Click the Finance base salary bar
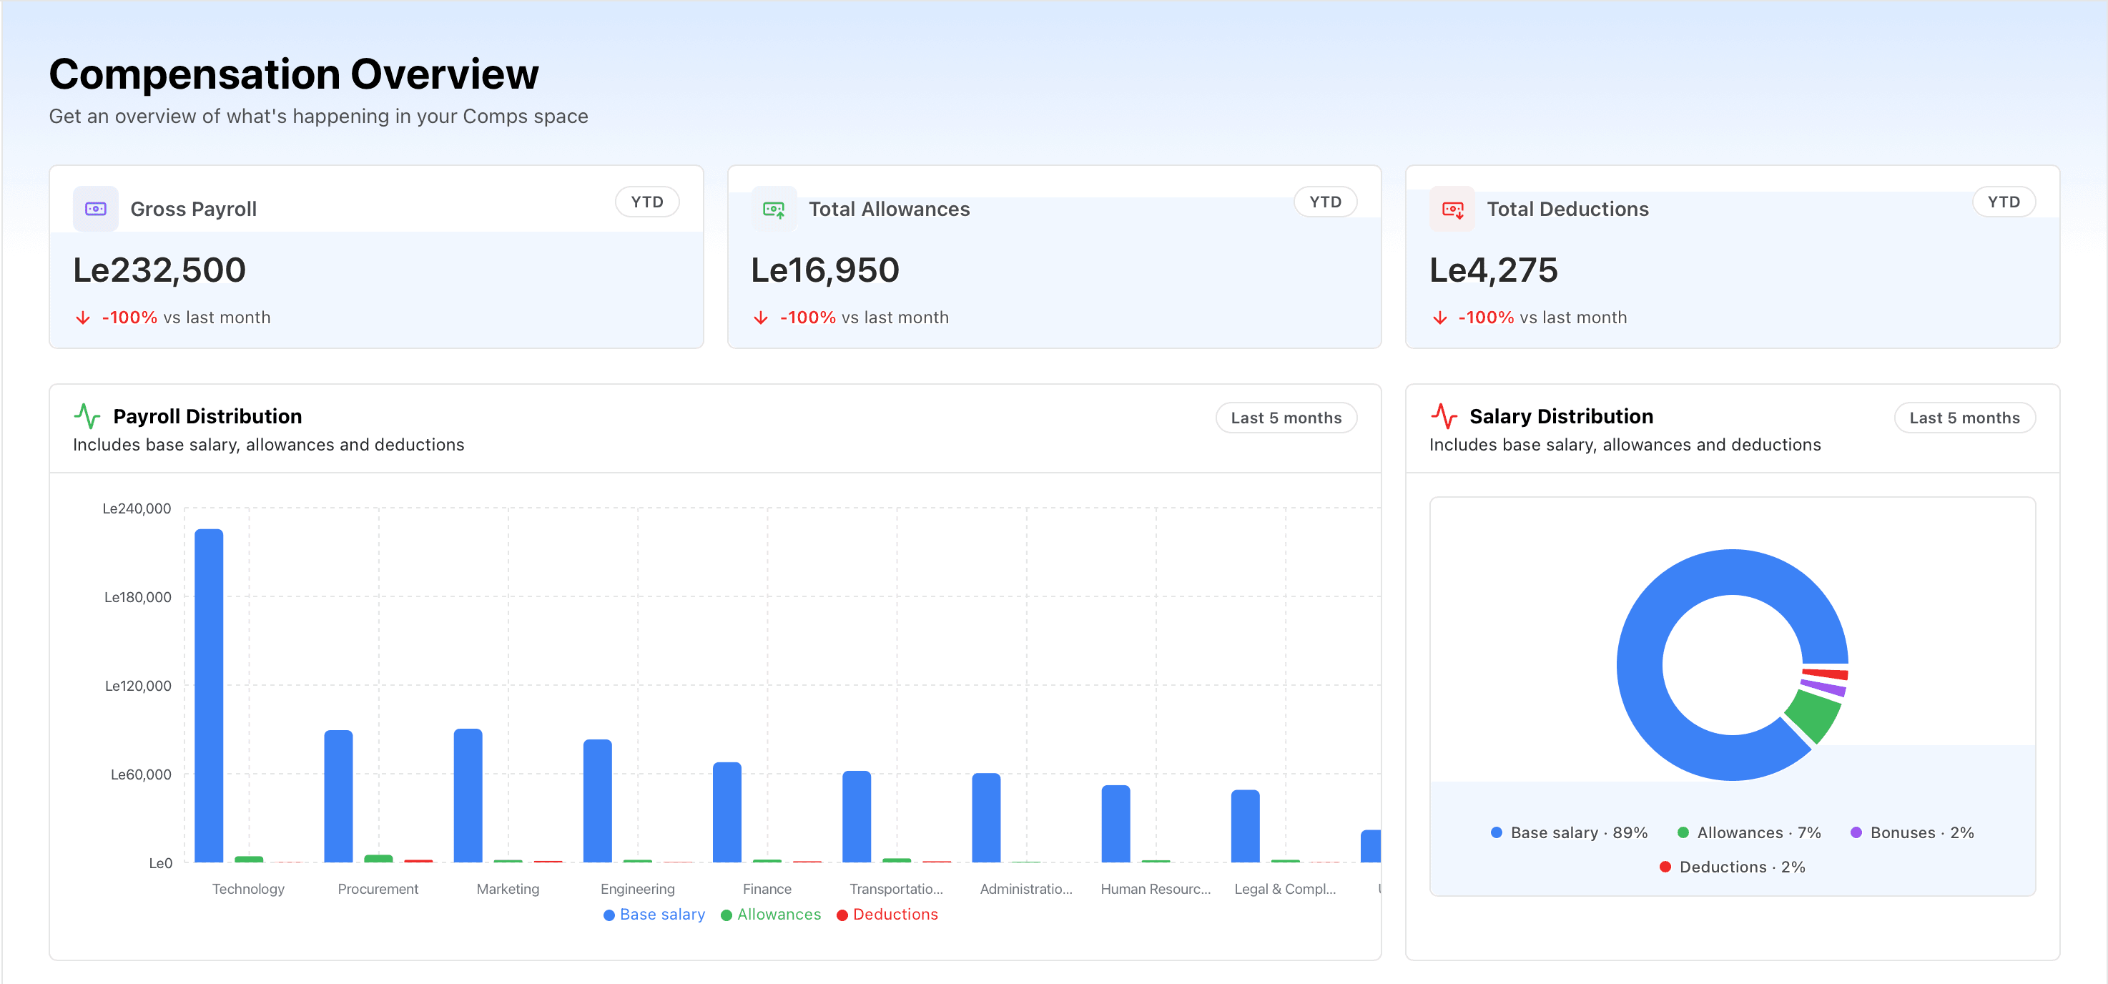 [x=727, y=812]
